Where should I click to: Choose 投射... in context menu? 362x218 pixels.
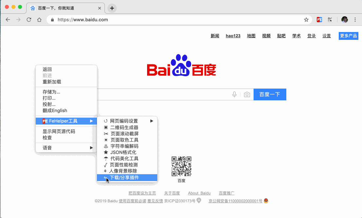click(66, 104)
